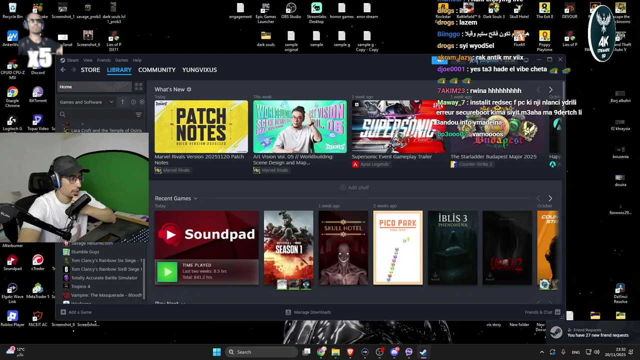This screenshot has width=640, height=360.
Task: Select Tropico 4 in game list
Action: pos(80,286)
